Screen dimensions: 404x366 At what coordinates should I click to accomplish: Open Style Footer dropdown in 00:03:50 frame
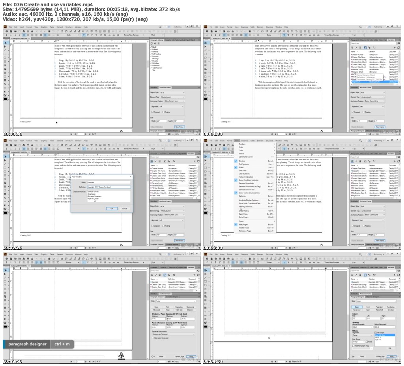pos(176,301)
